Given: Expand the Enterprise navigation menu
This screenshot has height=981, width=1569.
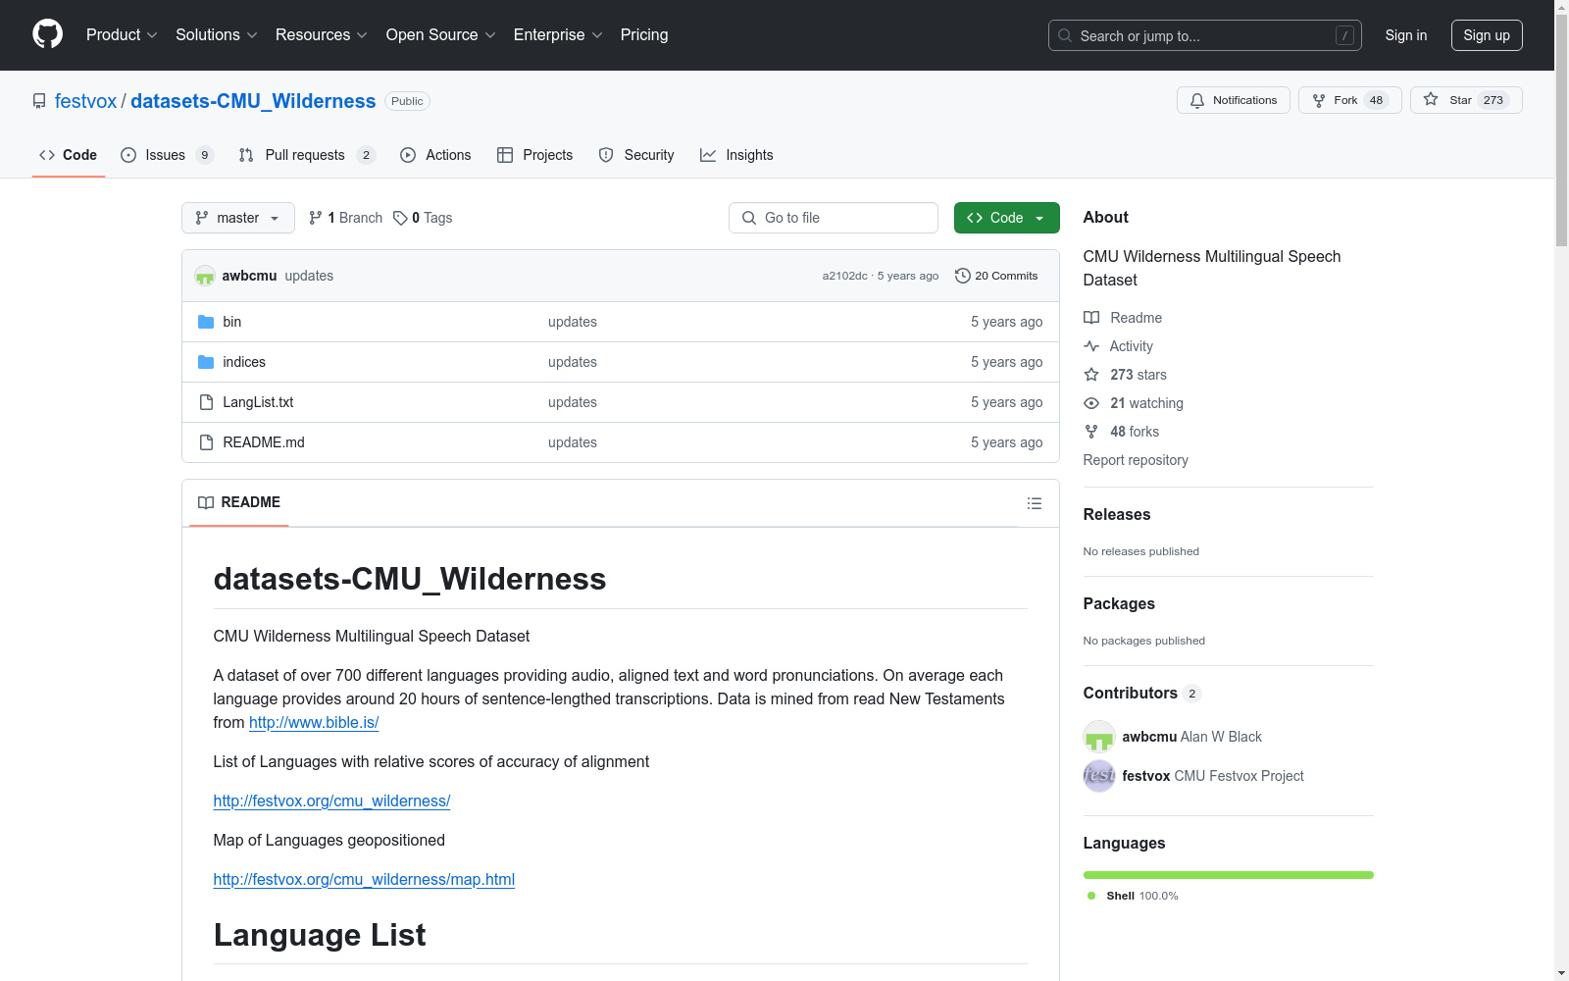Looking at the screenshot, I should pyautogui.click(x=557, y=35).
